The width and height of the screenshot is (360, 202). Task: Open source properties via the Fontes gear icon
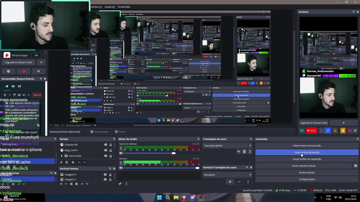pos(73,162)
